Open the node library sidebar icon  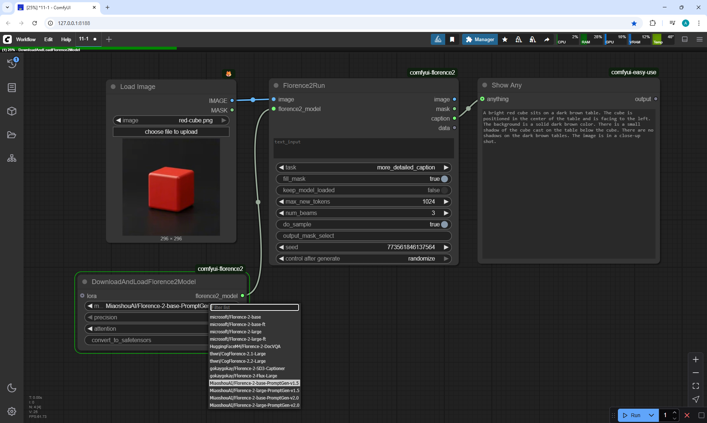tap(12, 87)
